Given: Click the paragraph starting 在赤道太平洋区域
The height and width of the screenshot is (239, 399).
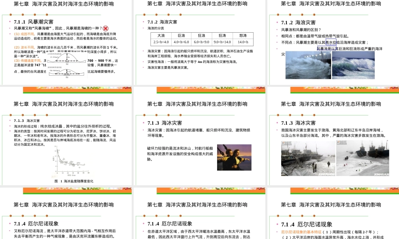Looking at the screenshot, I should (199, 234).
